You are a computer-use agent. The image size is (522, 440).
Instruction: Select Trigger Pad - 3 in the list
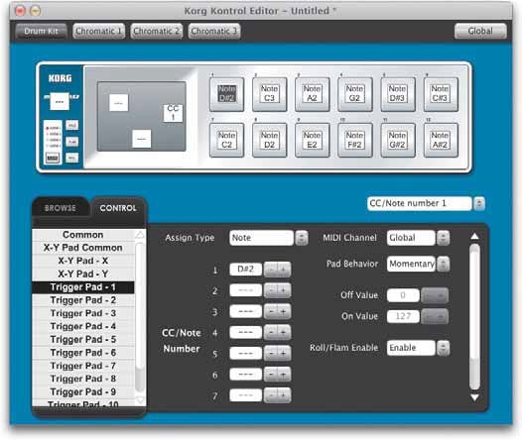83,313
